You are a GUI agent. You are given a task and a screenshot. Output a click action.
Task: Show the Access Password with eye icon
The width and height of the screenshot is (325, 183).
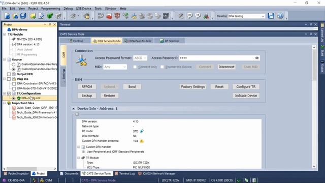click(x=257, y=58)
